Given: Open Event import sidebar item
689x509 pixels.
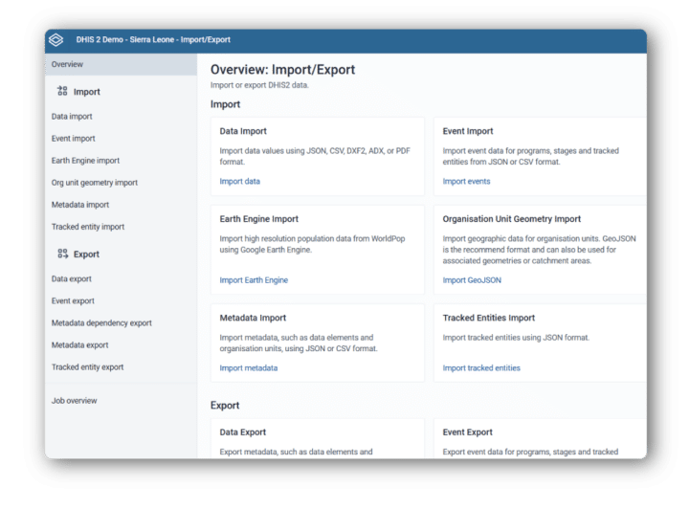Looking at the screenshot, I should tap(73, 139).
